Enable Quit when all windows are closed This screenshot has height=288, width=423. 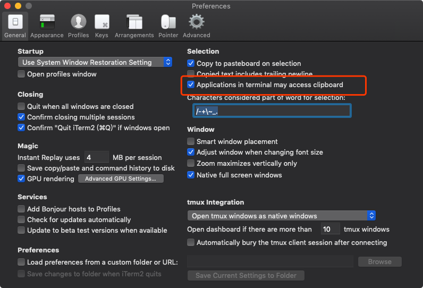click(21, 106)
